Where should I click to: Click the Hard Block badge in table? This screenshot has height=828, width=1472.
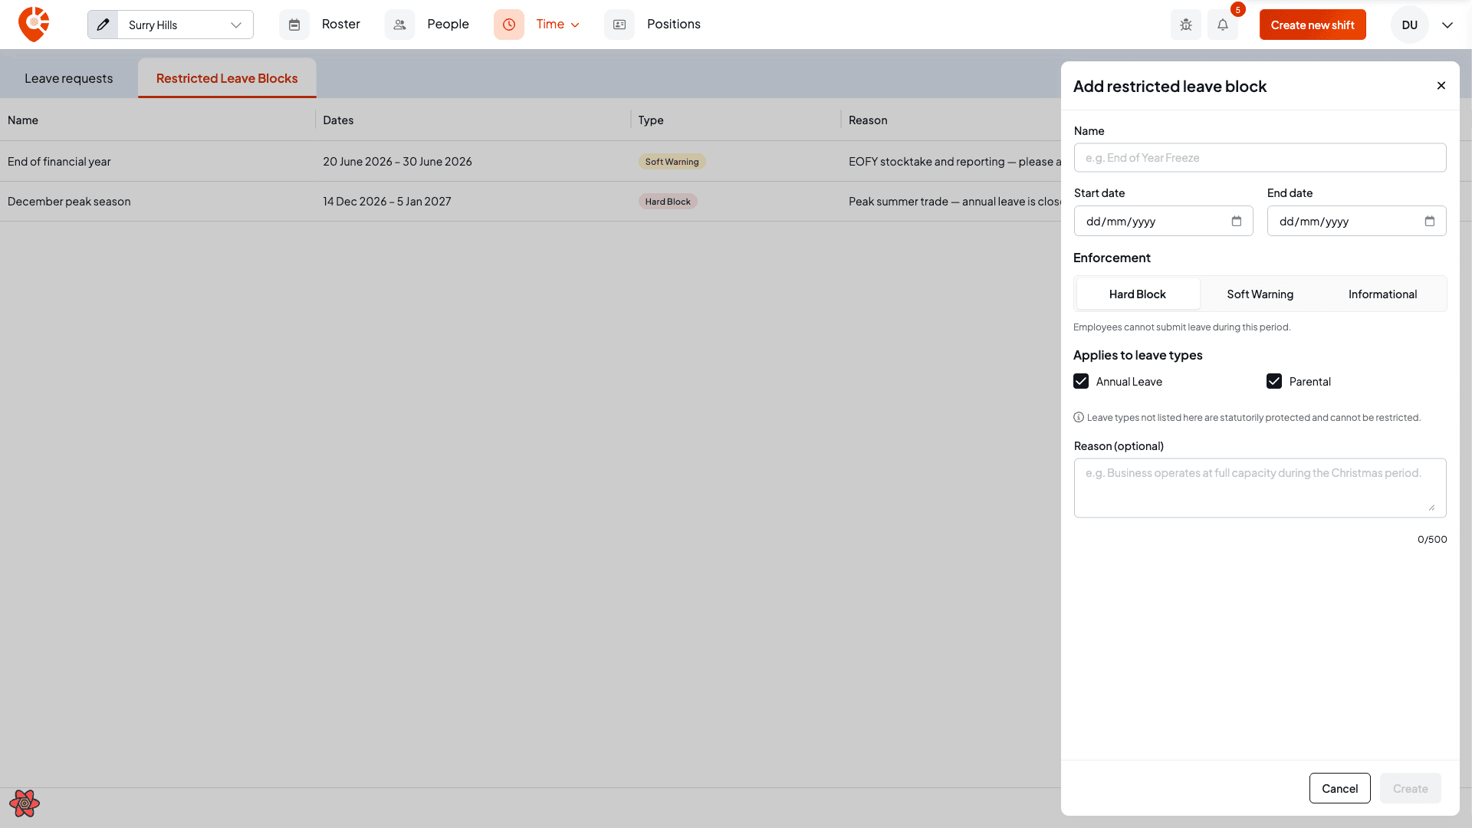[x=668, y=202]
